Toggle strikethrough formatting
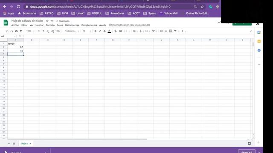The width and height of the screenshot is (273, 153). pos(105,31)
